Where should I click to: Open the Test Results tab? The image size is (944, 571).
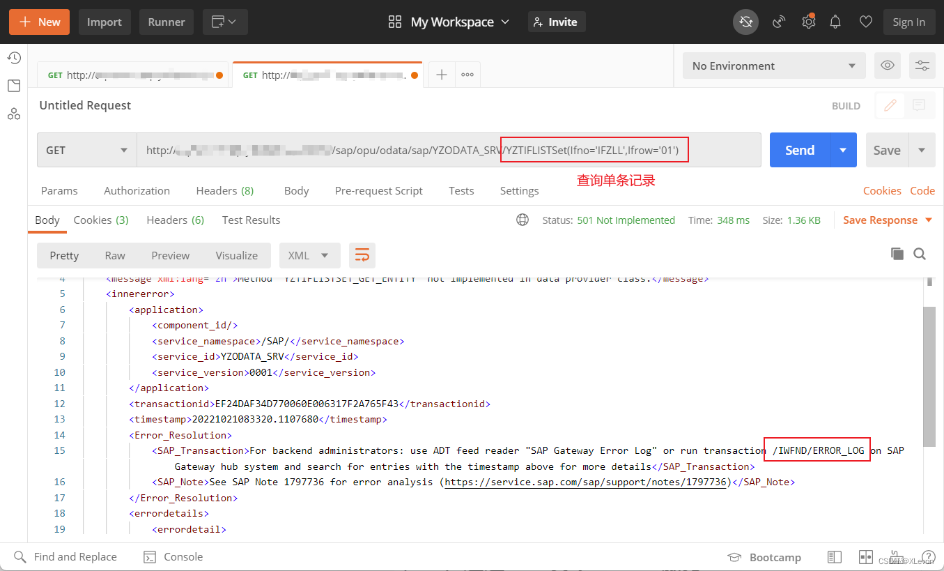tap(251, 220)
